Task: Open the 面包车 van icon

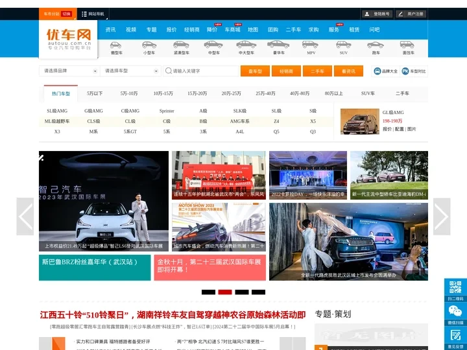Action: (x=407, y=45)
